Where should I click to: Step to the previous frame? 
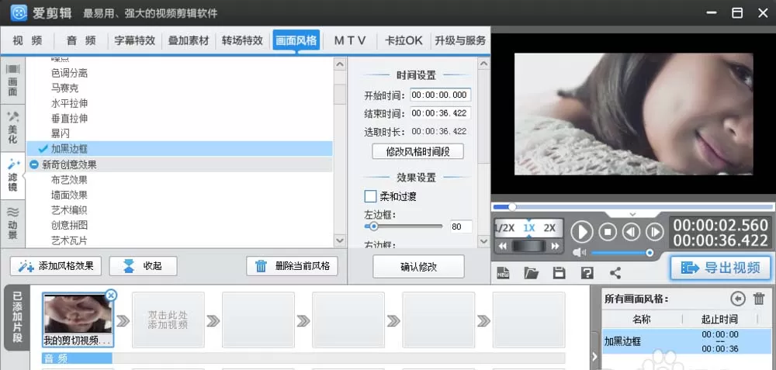[631, 231]
